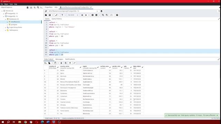Click the Help question mark icon

(x=117, y=15)
